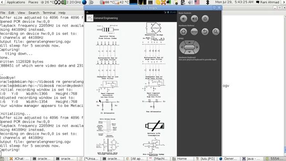This screenshot has width=286, height=161.
Task: Switch to lulu.JPG taskbar window
Action: point(206,159)
